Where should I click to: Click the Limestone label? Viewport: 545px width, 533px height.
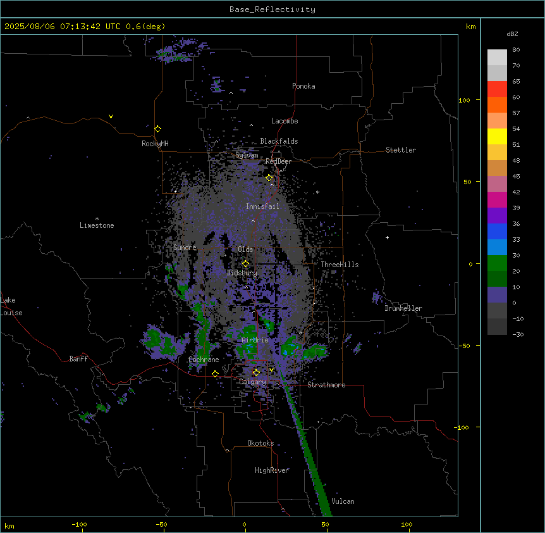coord(97,225)
